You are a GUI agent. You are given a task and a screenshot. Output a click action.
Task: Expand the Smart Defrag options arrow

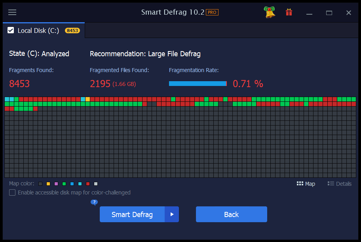click(x=172, y=214)
